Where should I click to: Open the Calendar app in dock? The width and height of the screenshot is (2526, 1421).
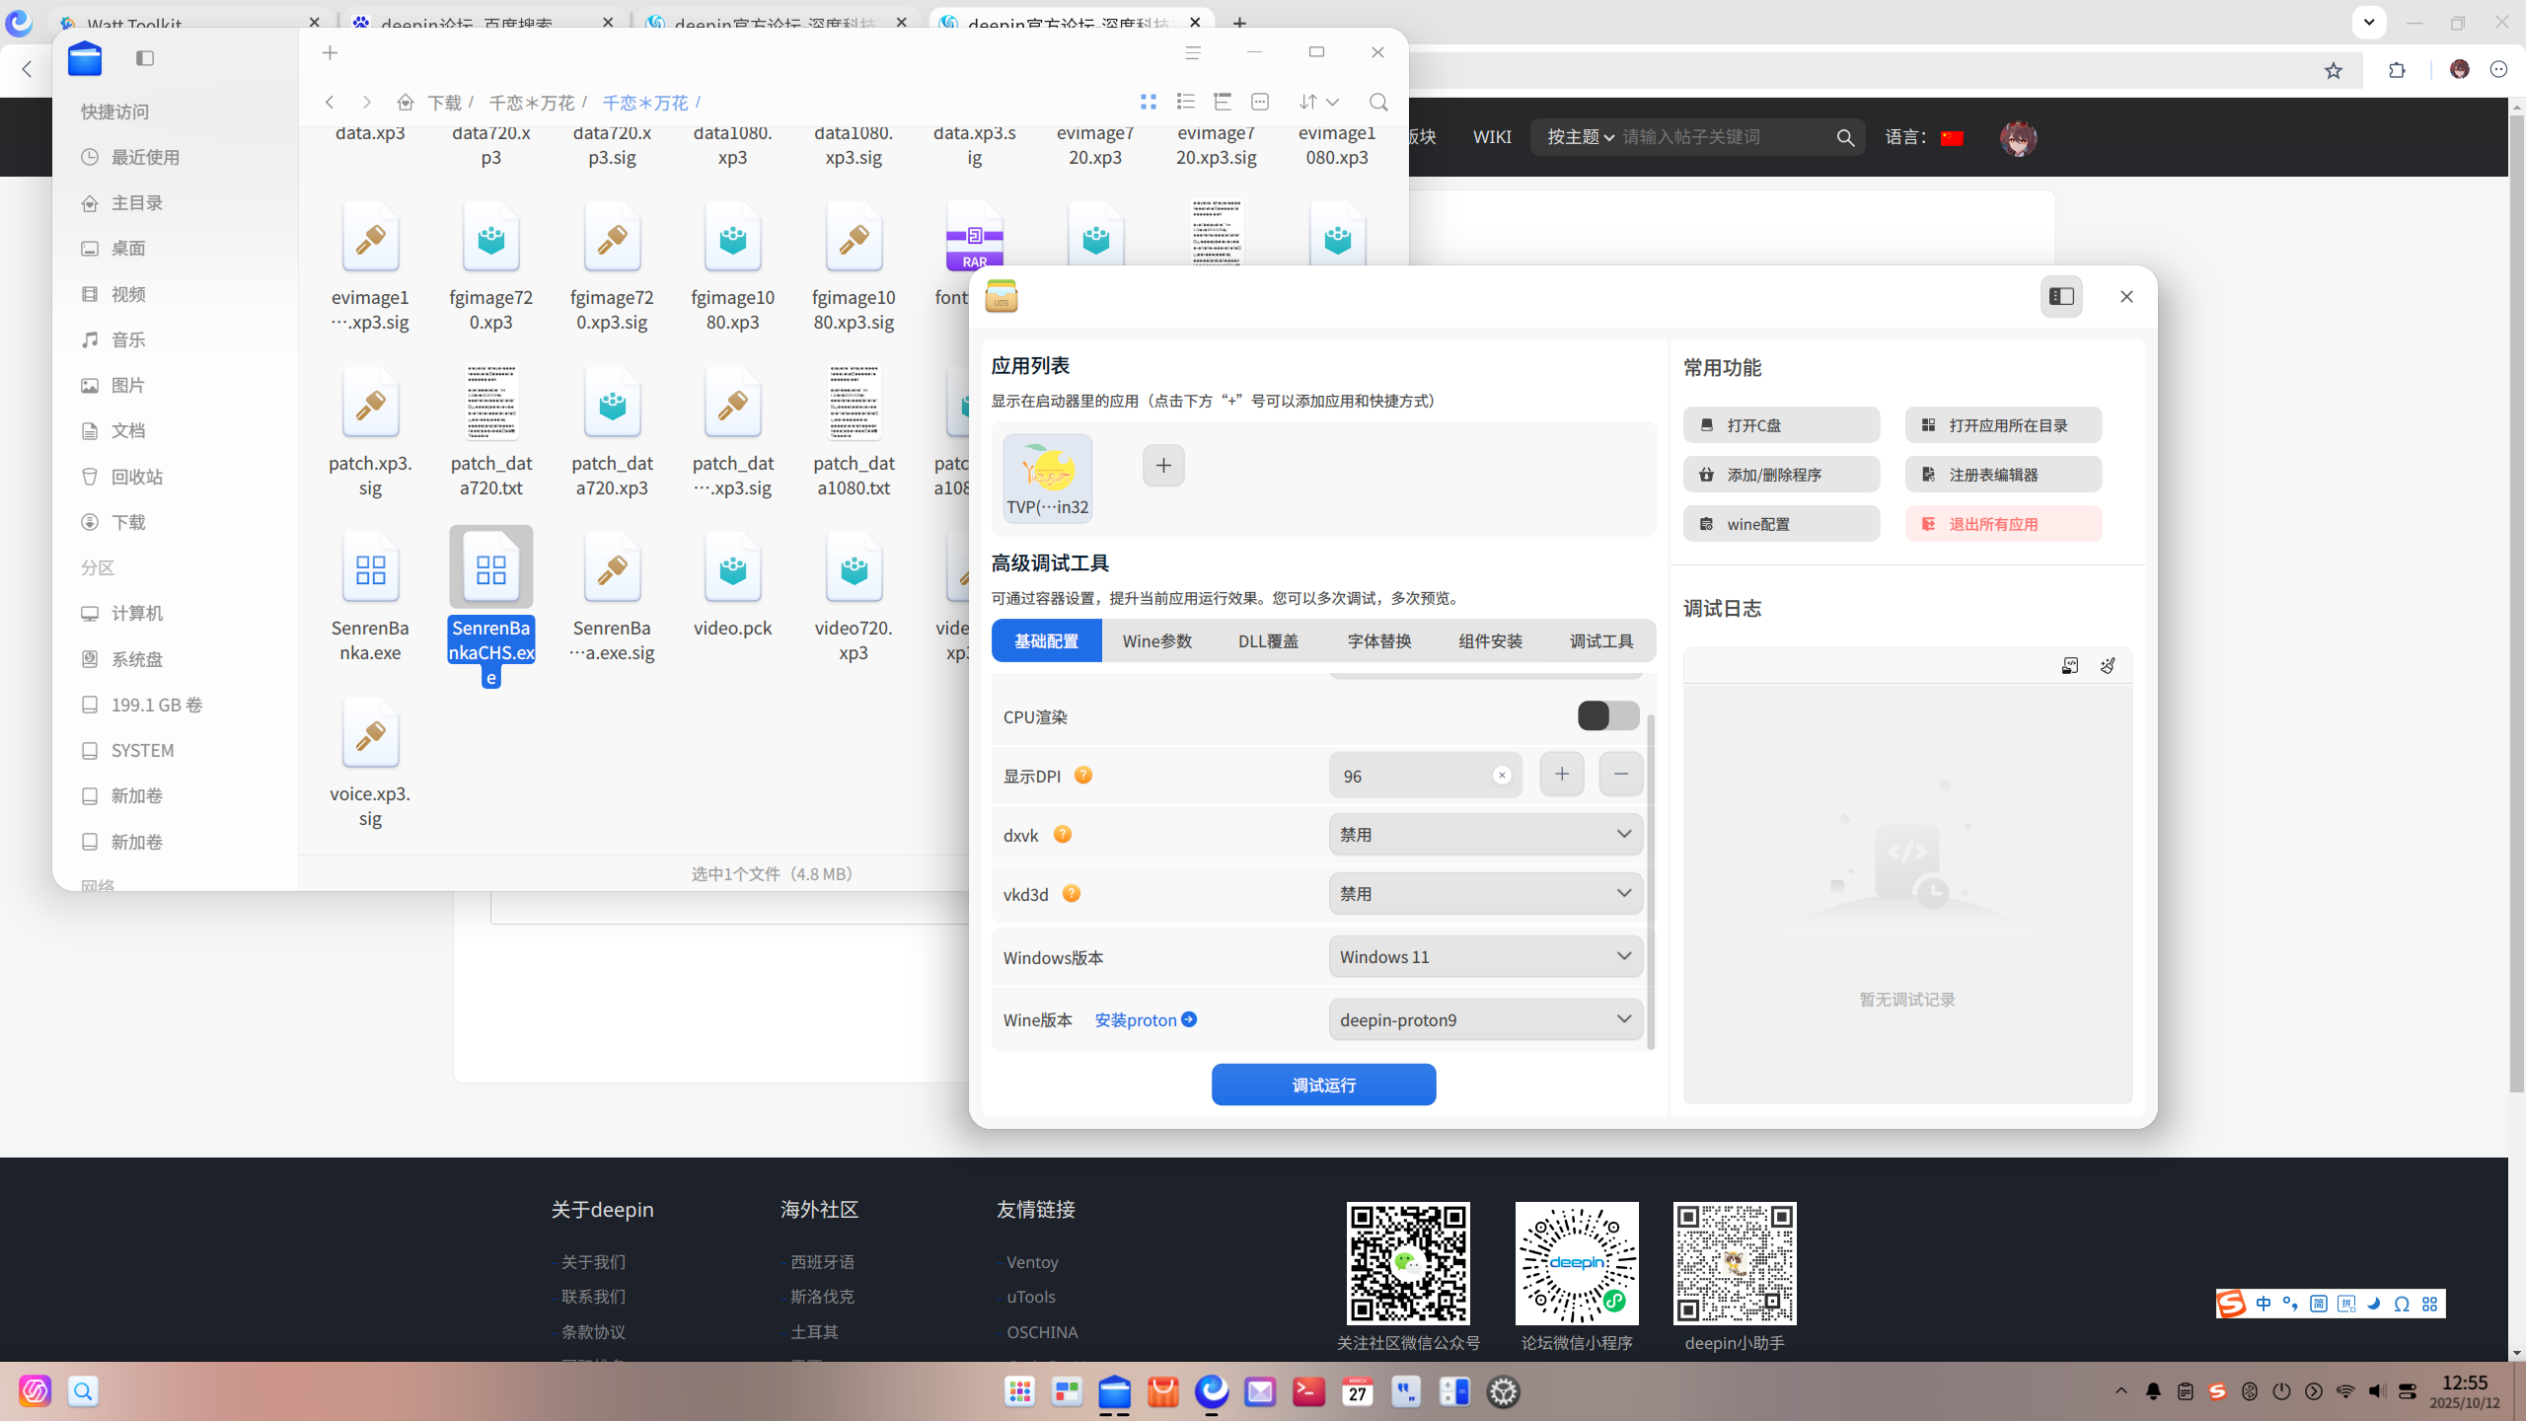coord(1358,1392)
